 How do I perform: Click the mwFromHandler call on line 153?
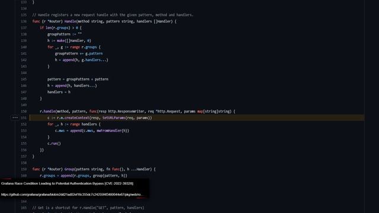coord(109,131)
